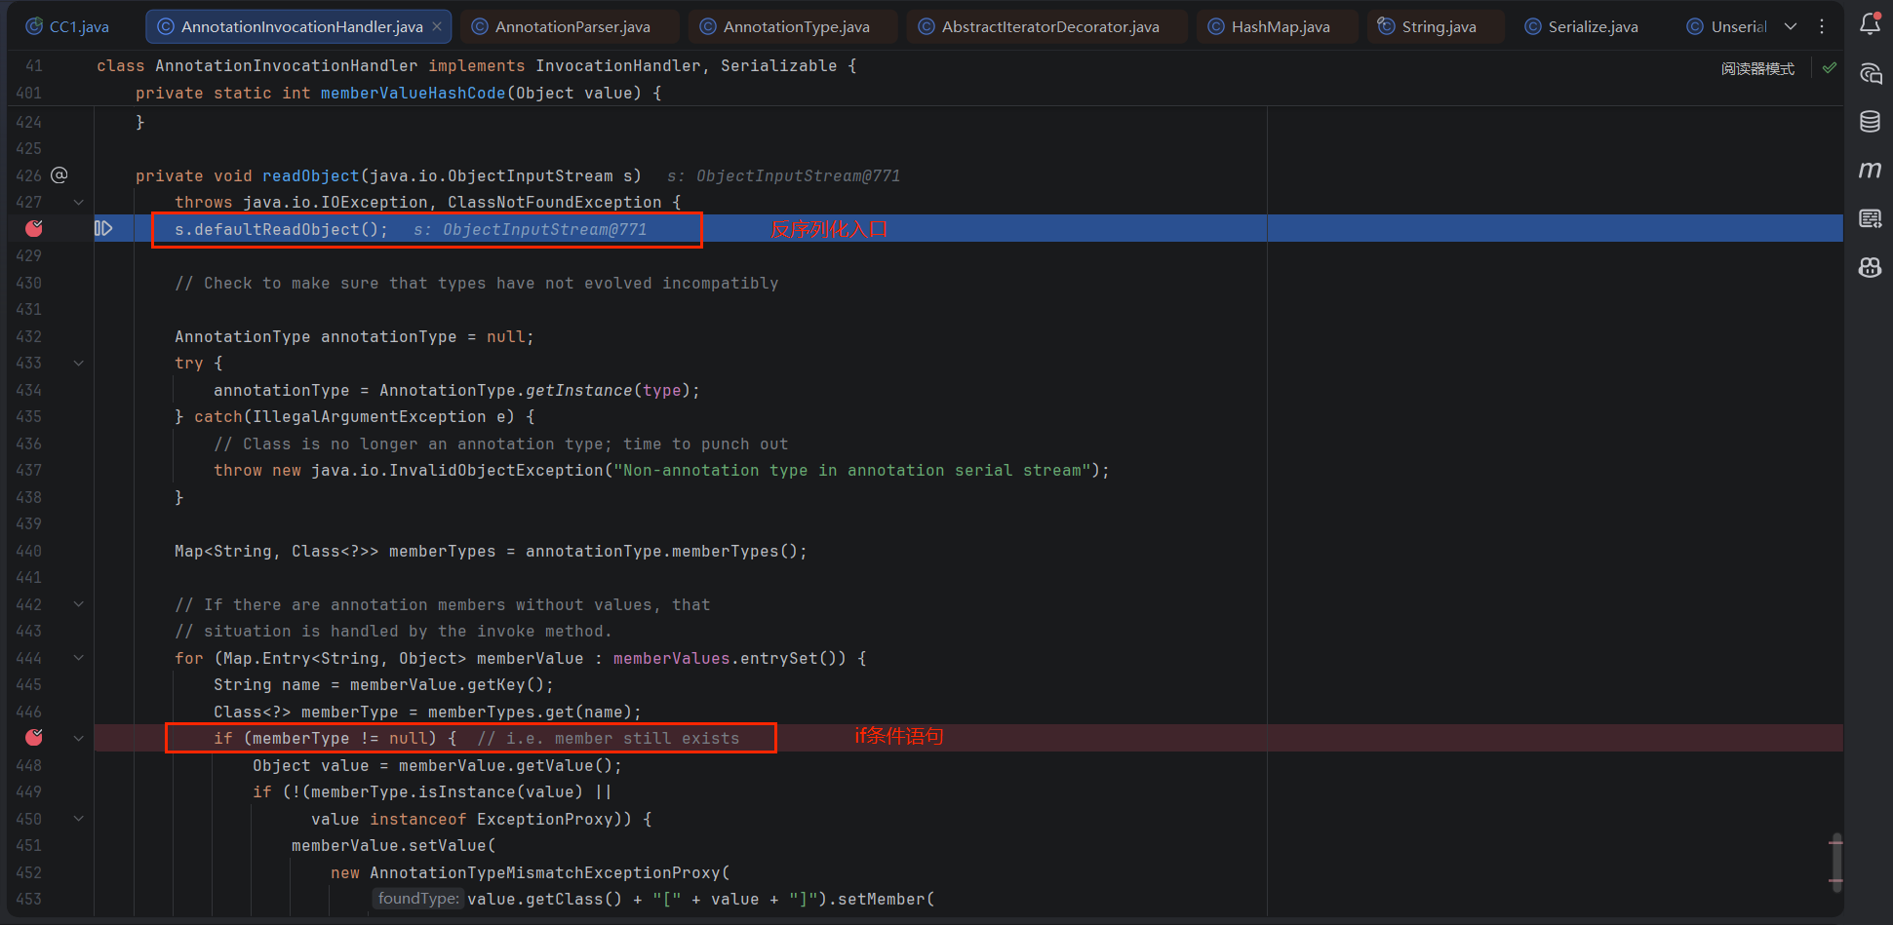Click the green inspections checkmark

1830,68
